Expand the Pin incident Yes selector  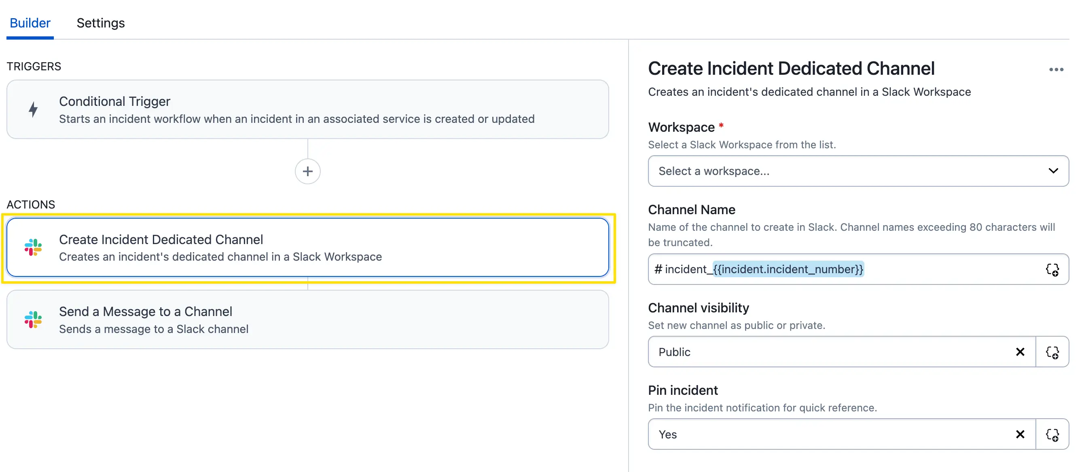coord(833,434)
